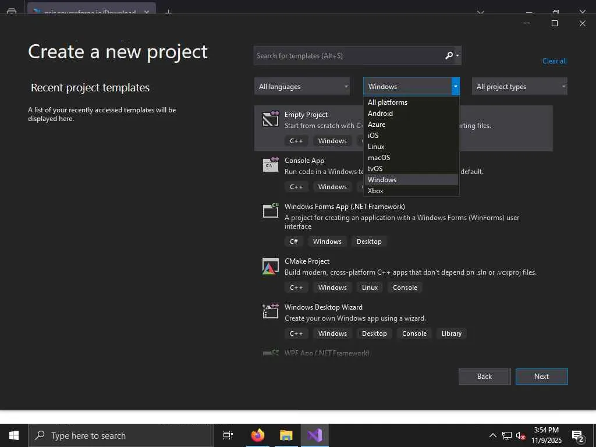
Task: Open the Windows Start menu
Action: (x=14, y=435)
